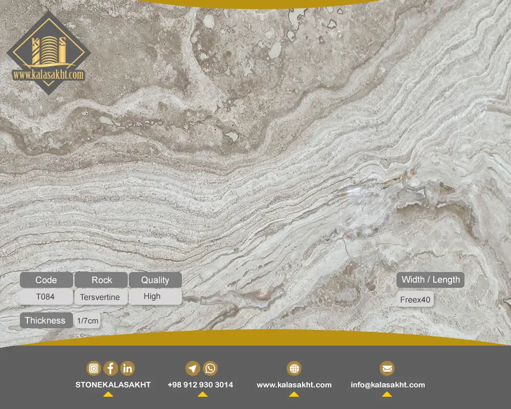Select the Width / Length label
The height and width of the screenshot is (409, 511).
point(430,280)
